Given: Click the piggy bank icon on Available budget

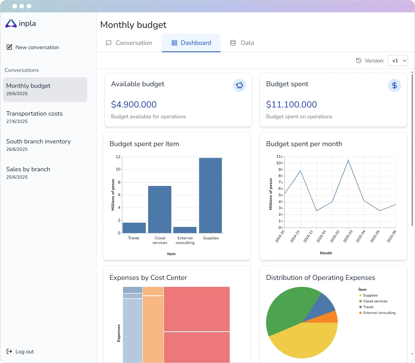Looking at the screenshot, I should 239,85.
